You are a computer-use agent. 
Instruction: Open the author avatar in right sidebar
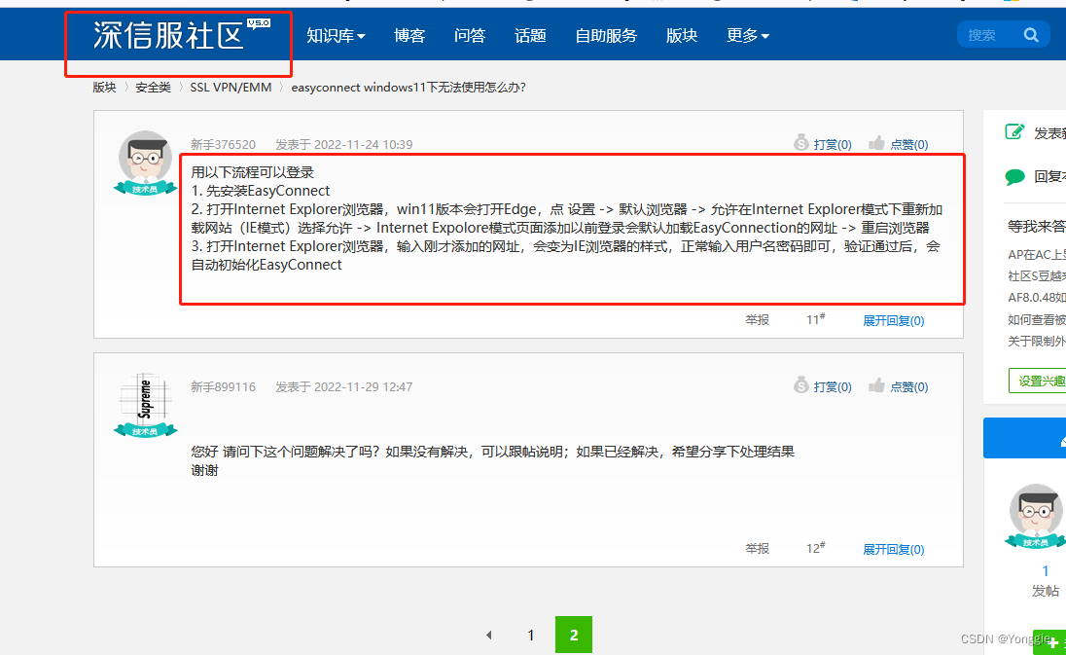1036,516
